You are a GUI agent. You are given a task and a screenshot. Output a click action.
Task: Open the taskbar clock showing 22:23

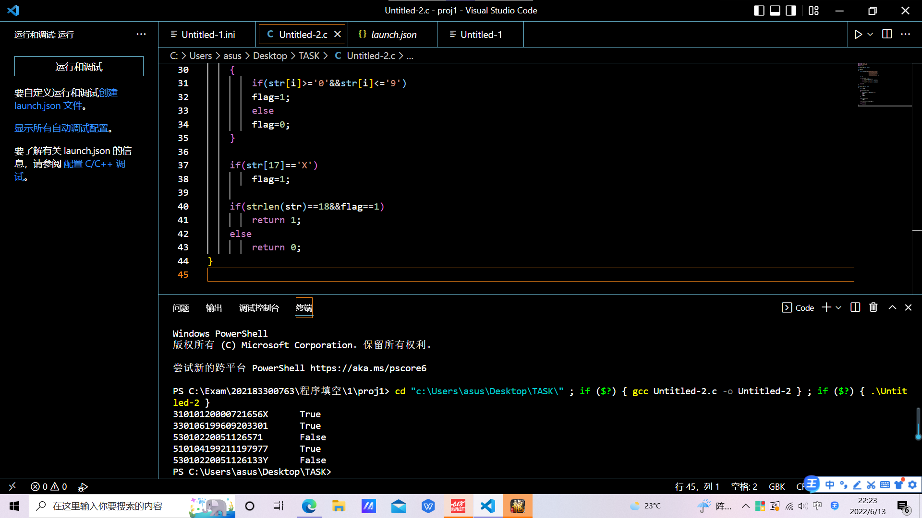868,506
